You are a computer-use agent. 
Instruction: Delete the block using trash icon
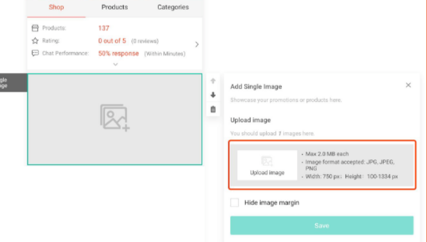(213, 109)
